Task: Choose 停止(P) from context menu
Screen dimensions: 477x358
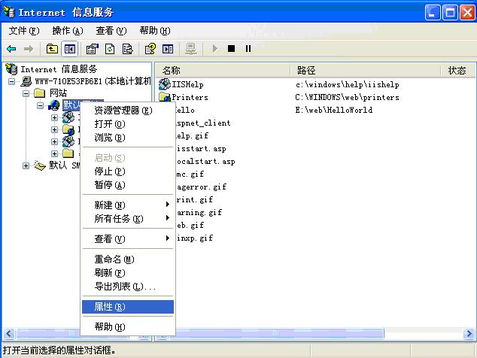Action: coord(128,171)
